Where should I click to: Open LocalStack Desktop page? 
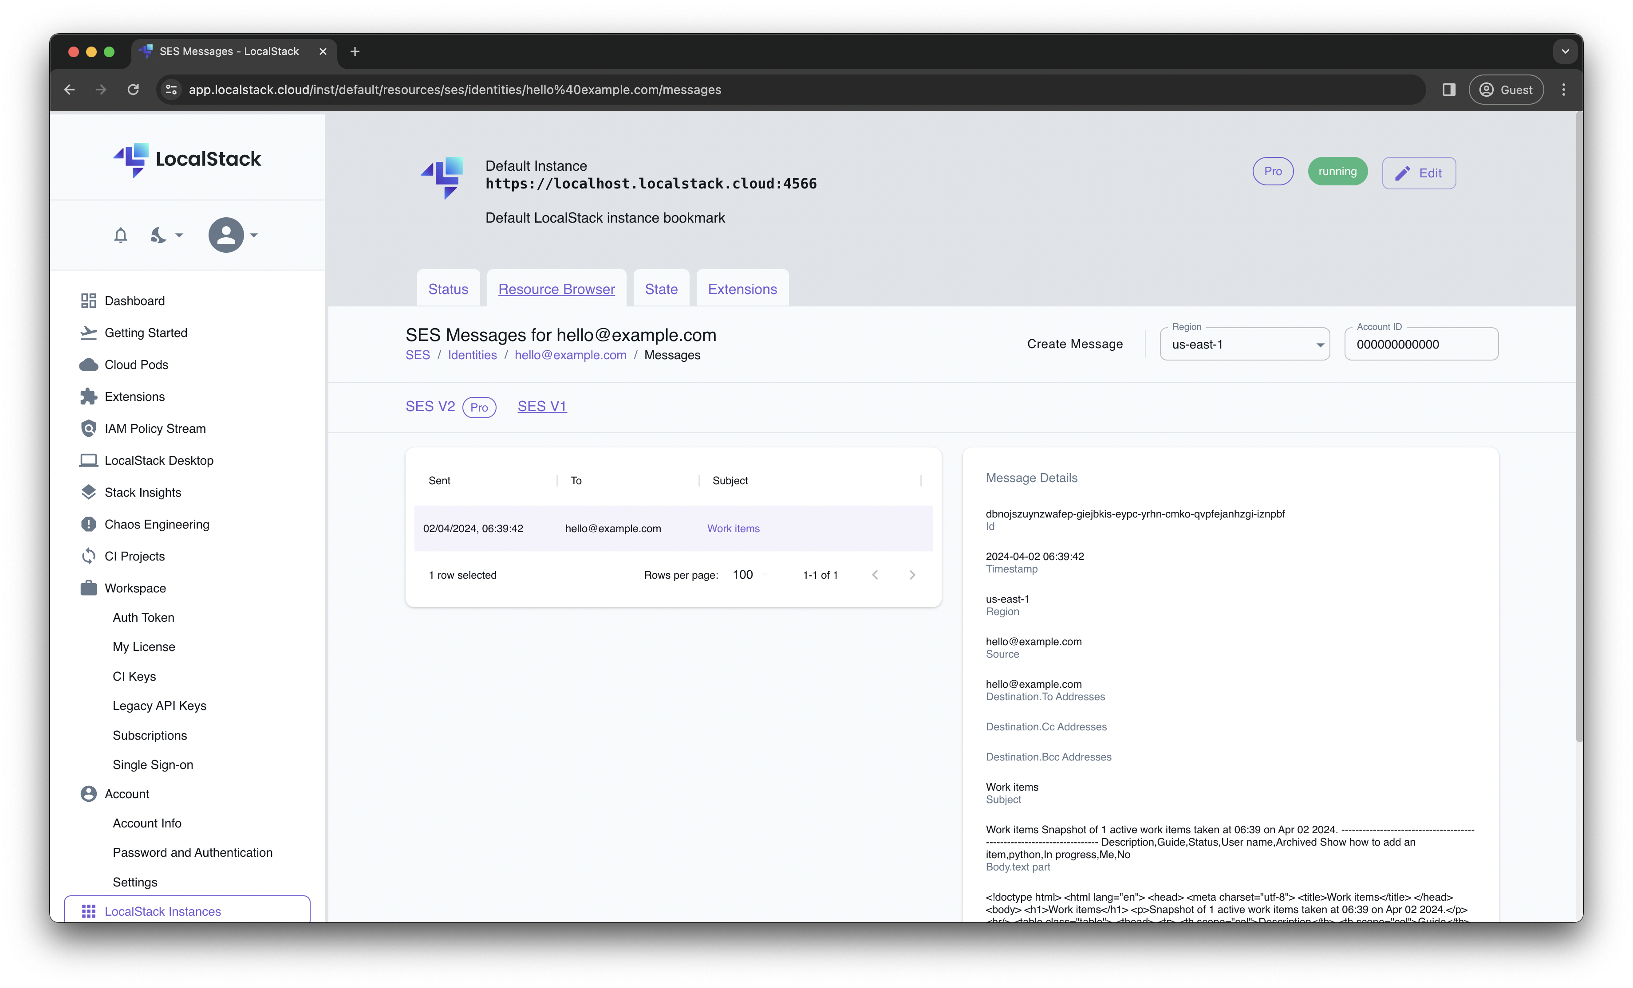pyautogui.click(x=159, y=460)
